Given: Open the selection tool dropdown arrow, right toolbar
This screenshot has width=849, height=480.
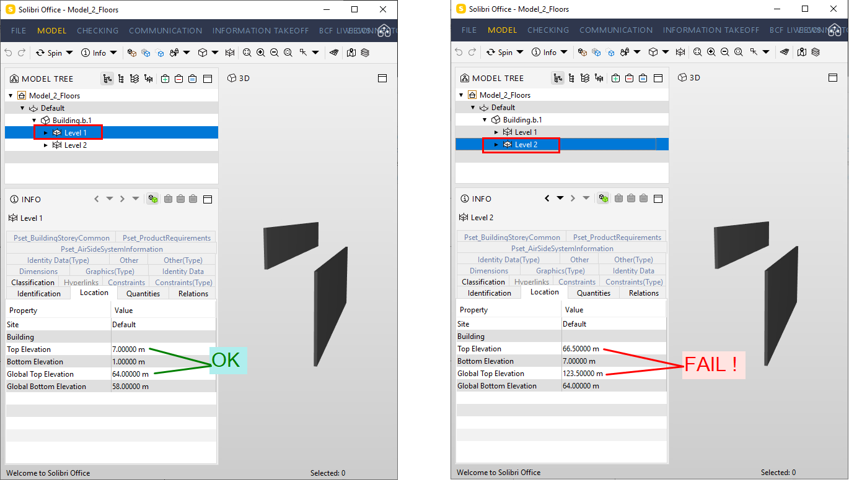Looking at the screenshot, I should coord(766,52).
